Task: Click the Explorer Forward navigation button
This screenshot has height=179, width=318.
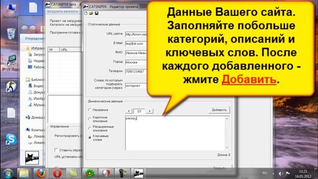Action: [x=33, y=29]
